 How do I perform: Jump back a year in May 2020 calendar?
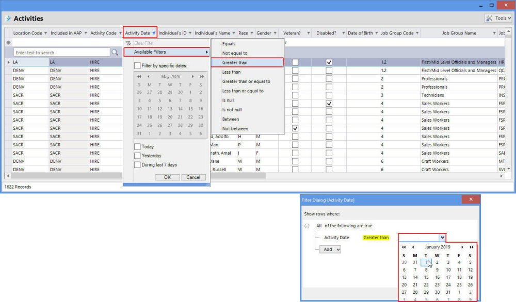point(139,77)
